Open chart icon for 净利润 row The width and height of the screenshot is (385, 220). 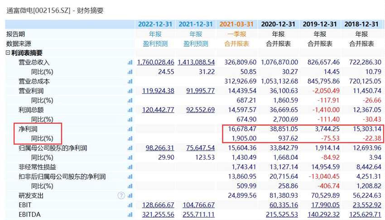pos(130,129)
